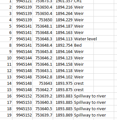
Task: Select the cell containing 'Water level'
Action: pyautogui.click(x=83, y=39)
